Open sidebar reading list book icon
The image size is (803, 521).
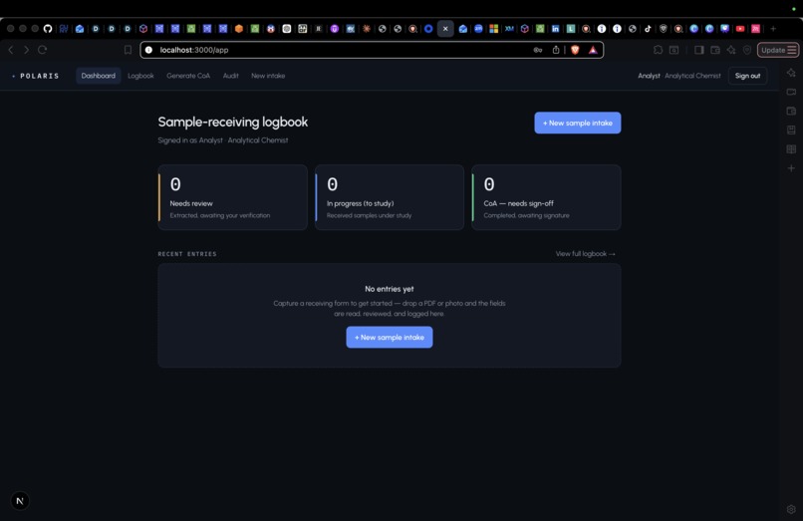[x=791, y=149]
